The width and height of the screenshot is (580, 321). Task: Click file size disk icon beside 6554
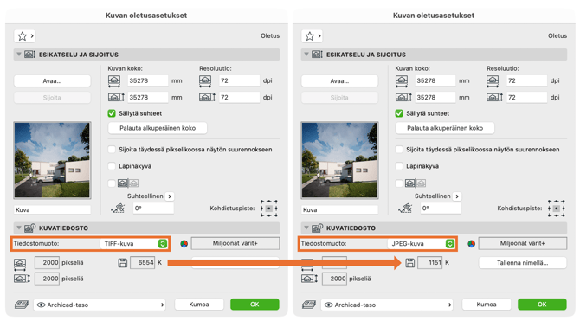(x=122, y=263)
